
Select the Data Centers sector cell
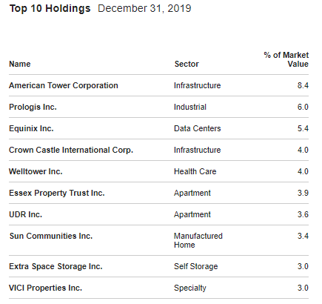point(198,128)
